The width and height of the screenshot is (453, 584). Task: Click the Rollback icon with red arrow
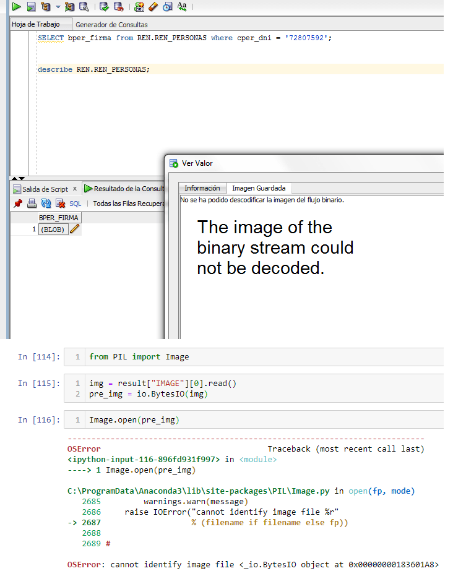118,6
